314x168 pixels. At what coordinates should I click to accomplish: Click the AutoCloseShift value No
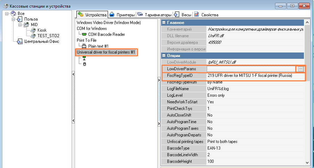tap(210, 115)
